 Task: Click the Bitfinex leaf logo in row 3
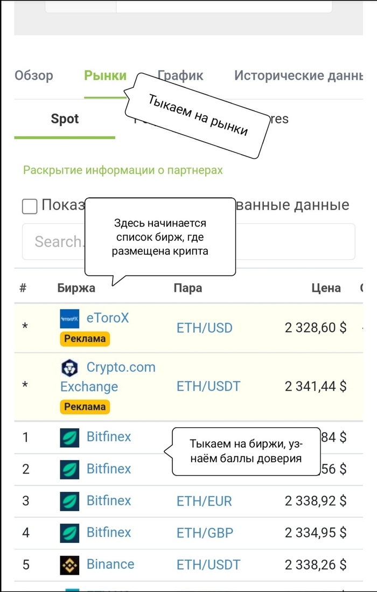69,501
